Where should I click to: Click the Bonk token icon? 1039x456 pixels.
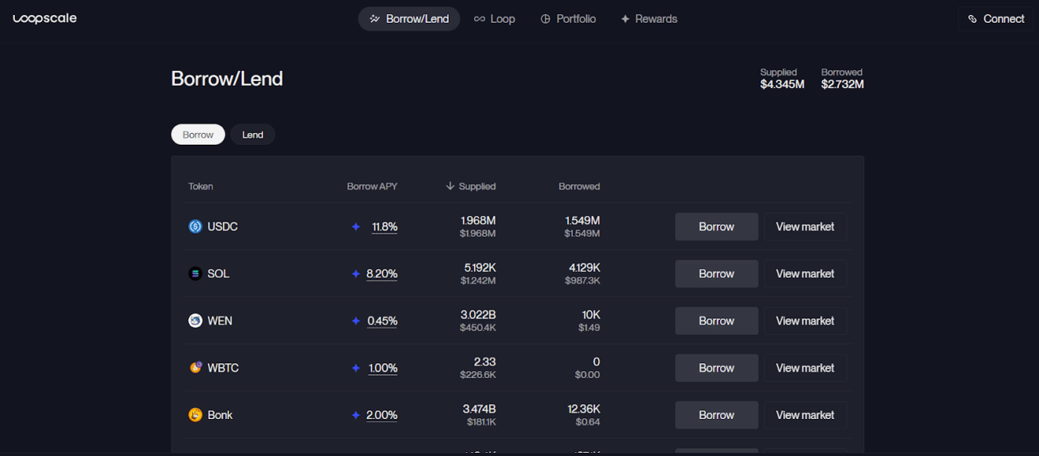195,415
